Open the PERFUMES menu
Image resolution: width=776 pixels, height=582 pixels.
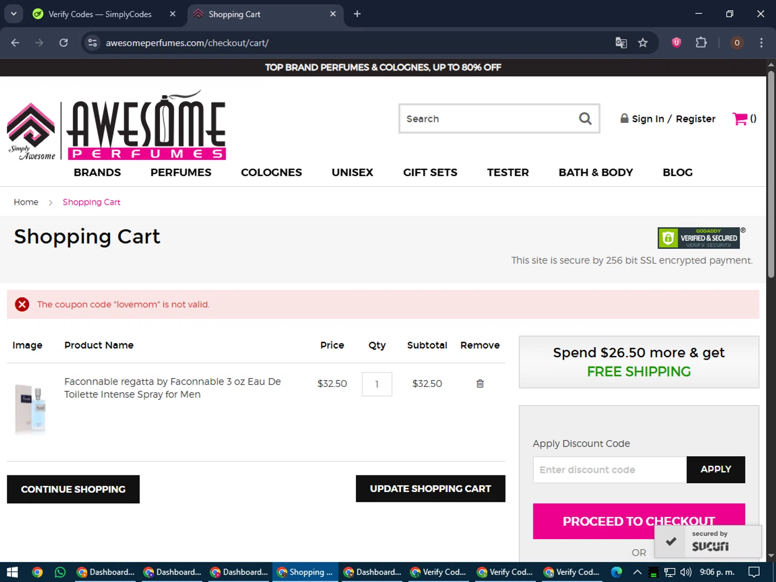click(181, 172)
